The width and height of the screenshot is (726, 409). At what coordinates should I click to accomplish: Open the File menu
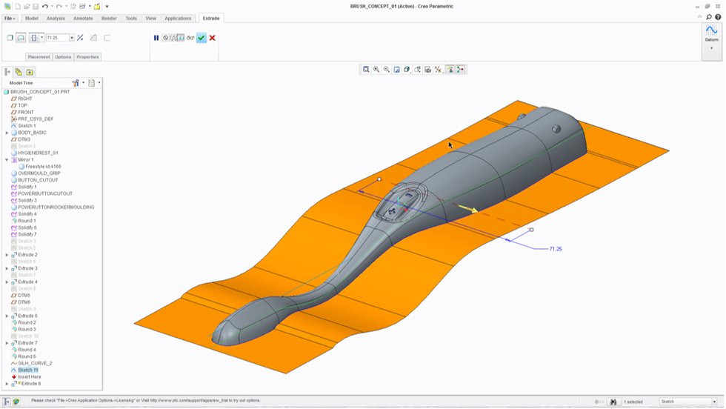[10, 18]
